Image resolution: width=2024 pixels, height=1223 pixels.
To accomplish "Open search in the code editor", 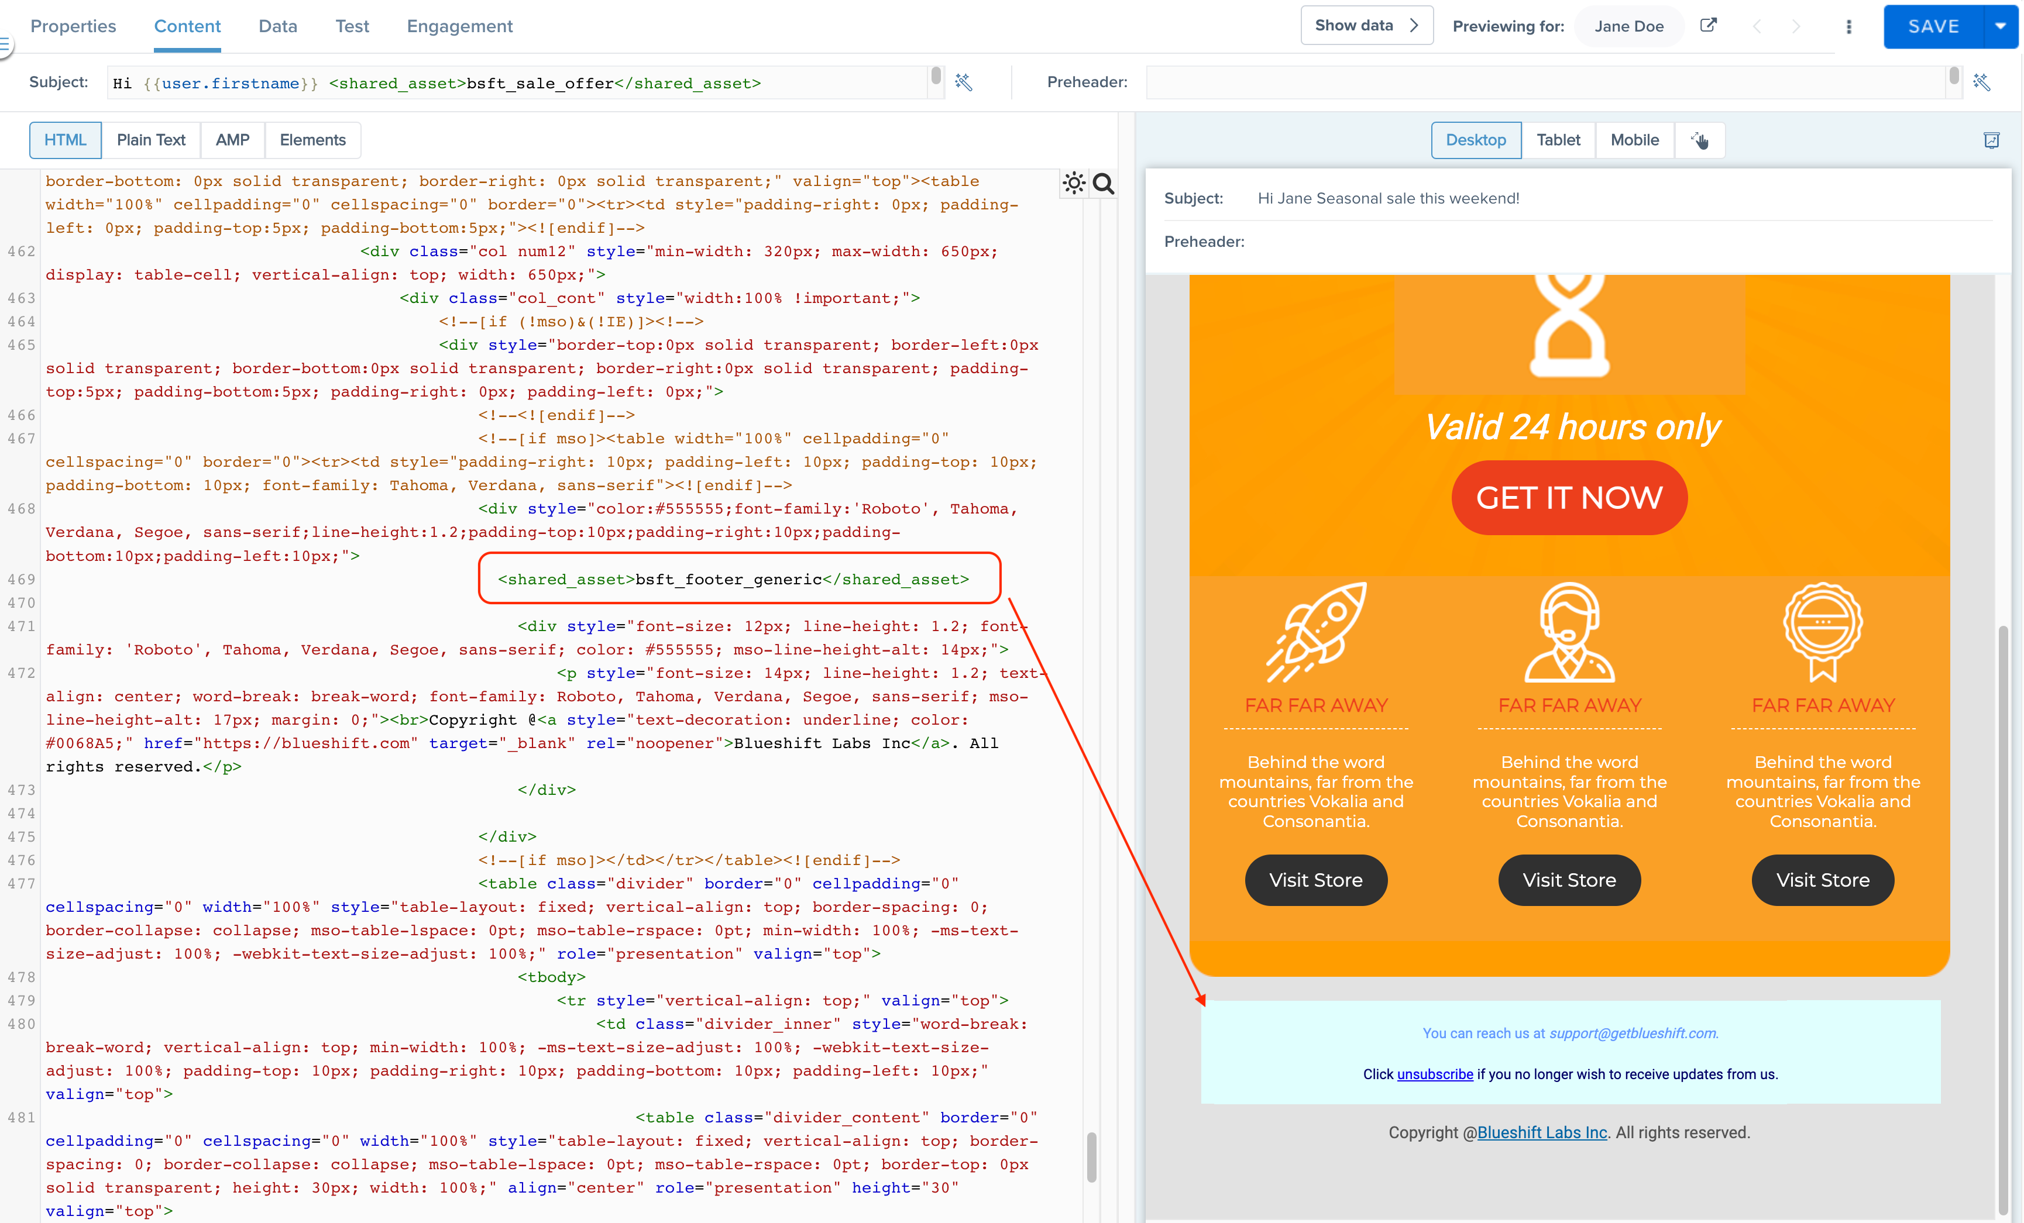I will click(1104, 184).
